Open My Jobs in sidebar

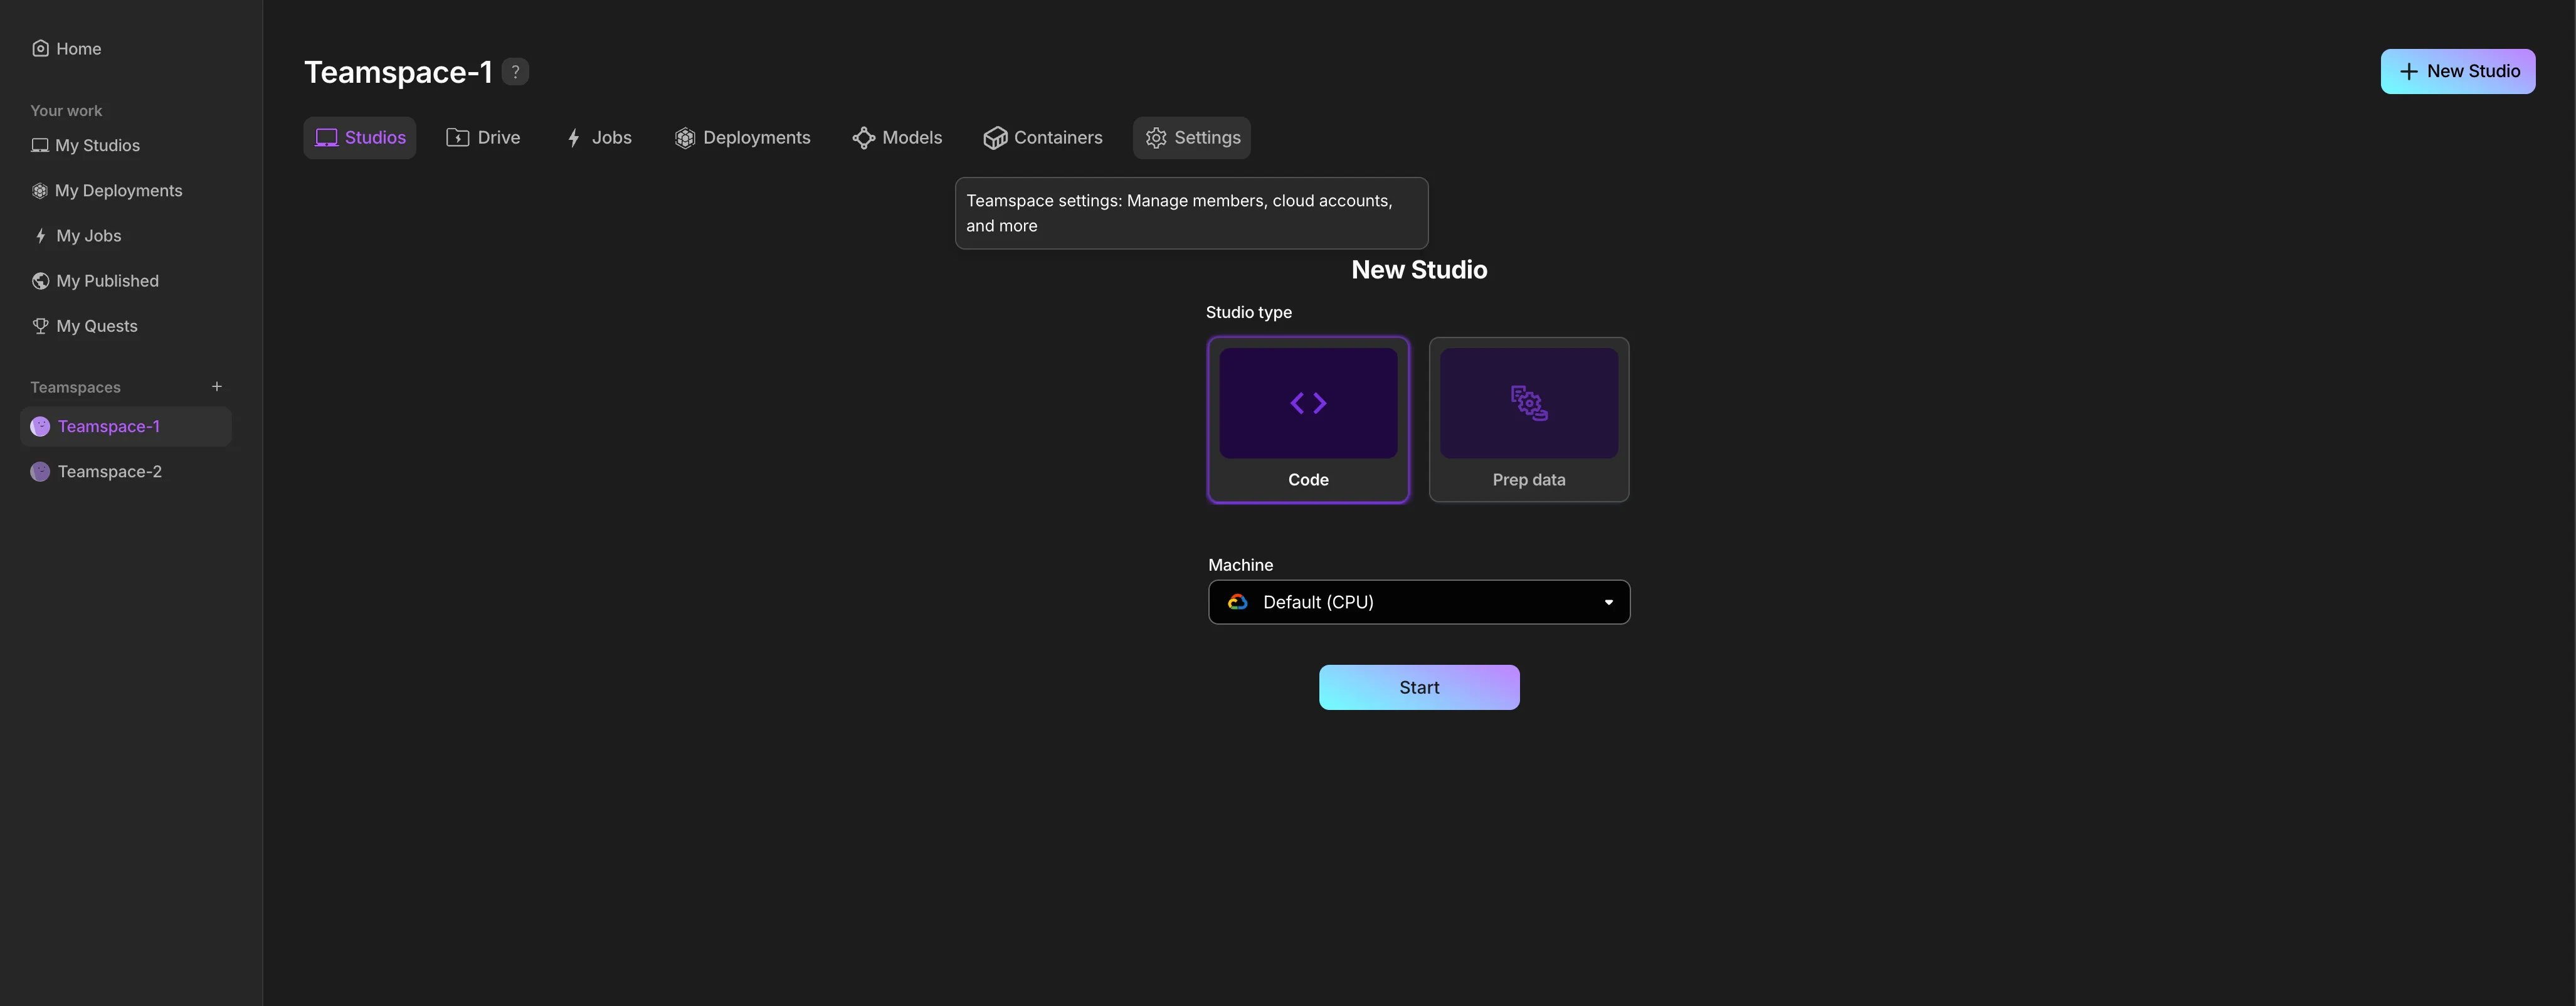tap(77, 236)
